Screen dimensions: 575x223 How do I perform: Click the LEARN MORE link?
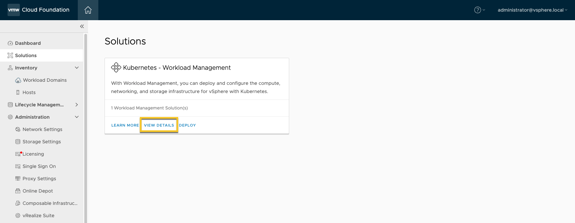click(x=125, y=125)
